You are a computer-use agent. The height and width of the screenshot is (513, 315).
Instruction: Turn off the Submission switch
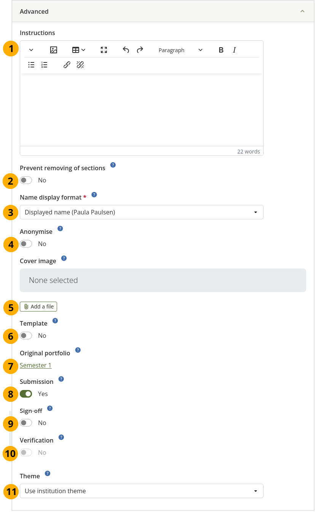point(26,394)
